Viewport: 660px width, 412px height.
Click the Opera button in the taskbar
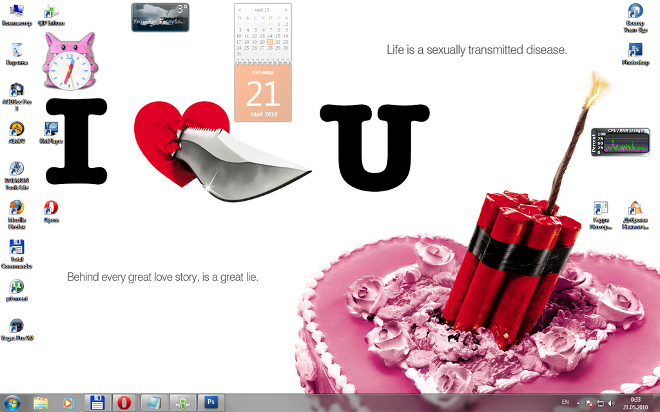124,403
